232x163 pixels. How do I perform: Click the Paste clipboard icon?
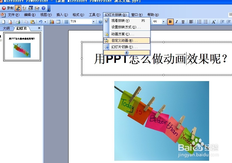tap(32, 22)
